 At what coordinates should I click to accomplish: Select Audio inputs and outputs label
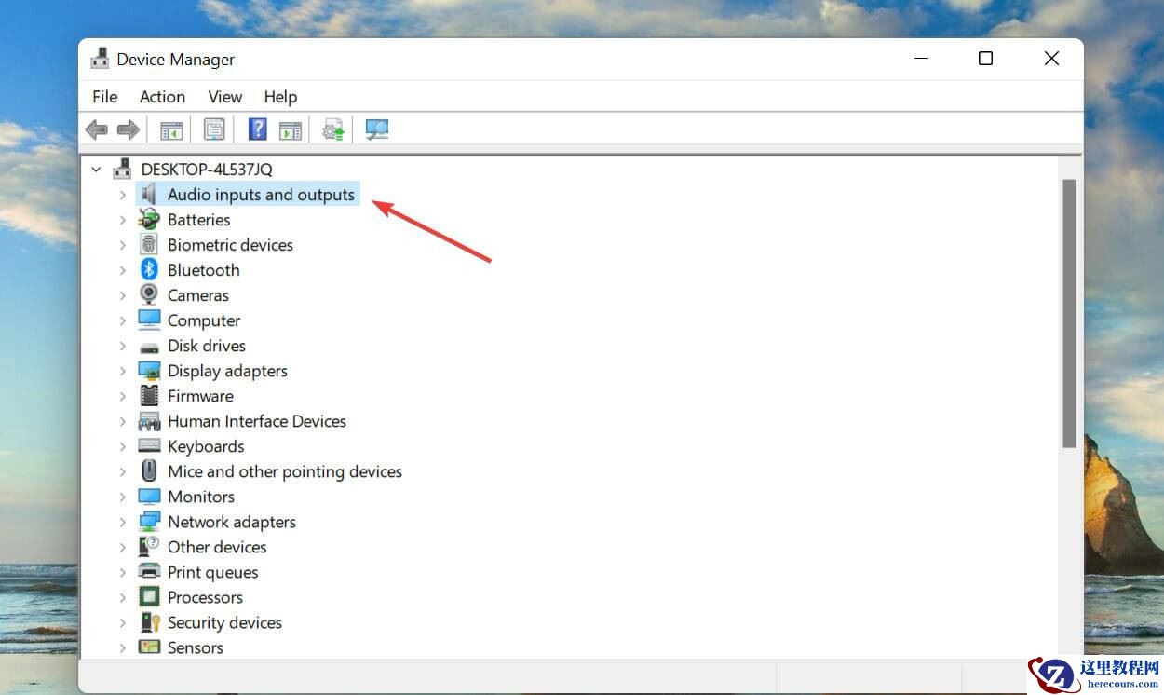pos(261,195)
